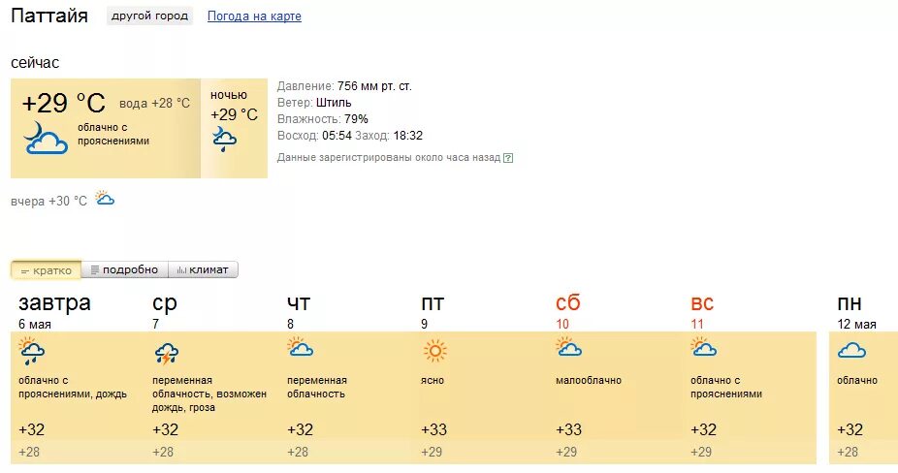Select the сб Saturday day heading
Image resolution: width=898 pixels, height=473 pixels.
click(x=568, y=302)
